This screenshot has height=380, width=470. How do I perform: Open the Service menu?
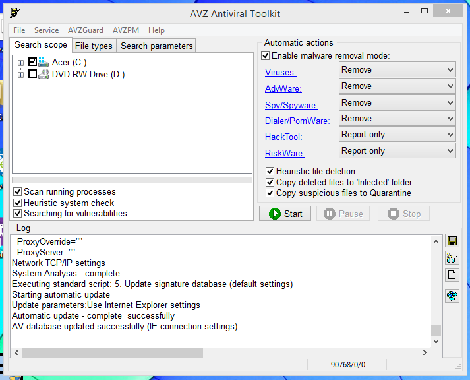46,30
